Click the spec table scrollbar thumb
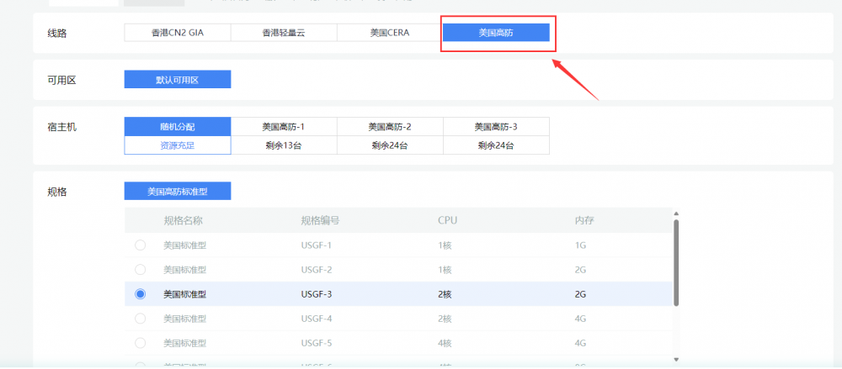 coord(676,262)
